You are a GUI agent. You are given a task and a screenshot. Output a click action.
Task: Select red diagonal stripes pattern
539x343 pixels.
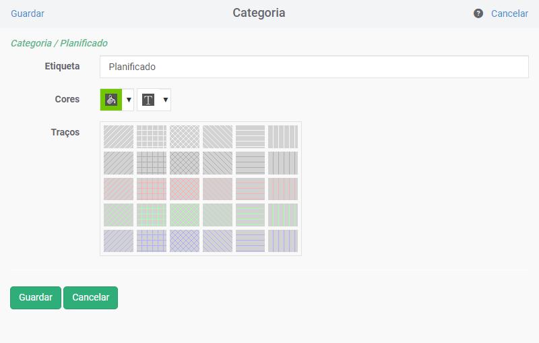click(x=119, y=189)
